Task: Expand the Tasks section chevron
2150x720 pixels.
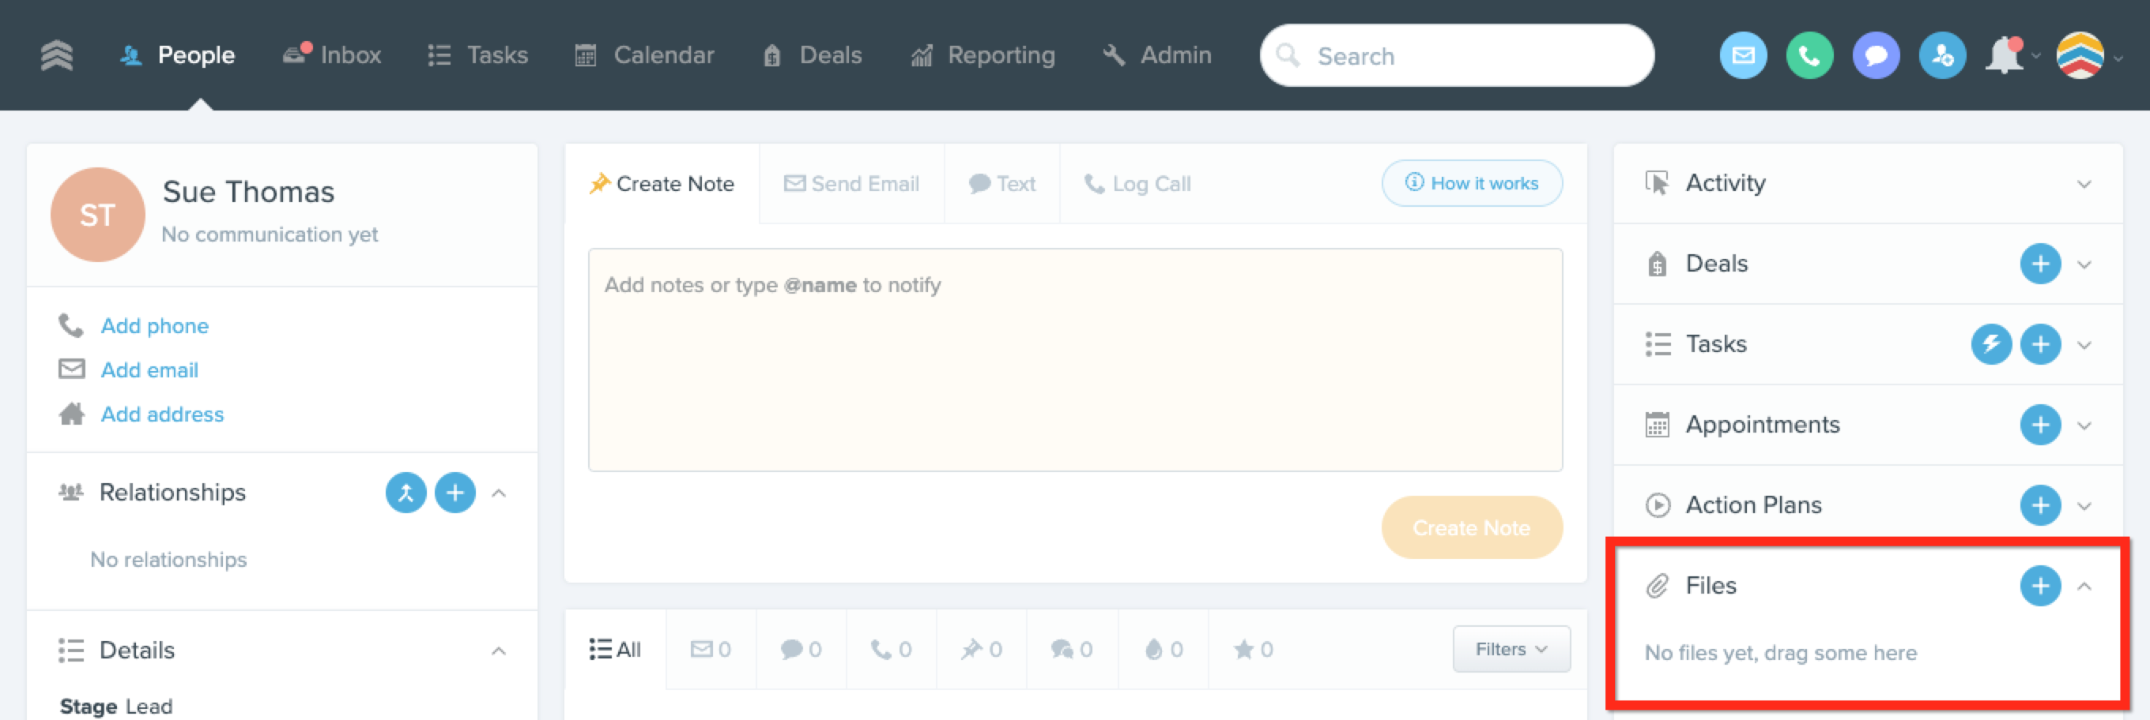Action: [x=2084, y=345]
